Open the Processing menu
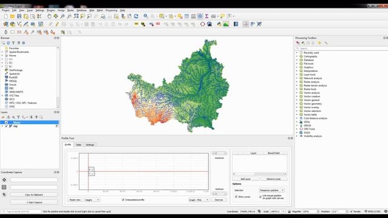Viewport: 388px width, 218px height. tap(112, 10)
